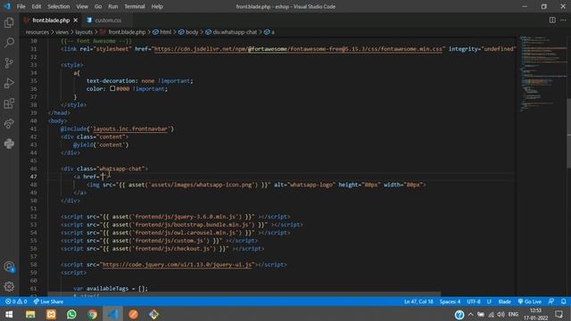
Task: Close the front.blade.php tab
Action: point(75,21)
